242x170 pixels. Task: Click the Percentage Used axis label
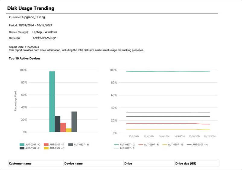pos(15,101)
